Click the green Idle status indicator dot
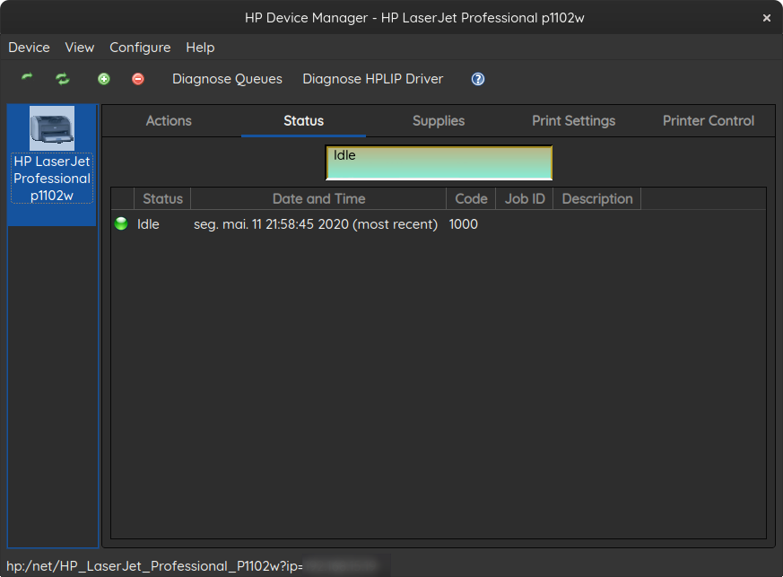 coord(121,224)
